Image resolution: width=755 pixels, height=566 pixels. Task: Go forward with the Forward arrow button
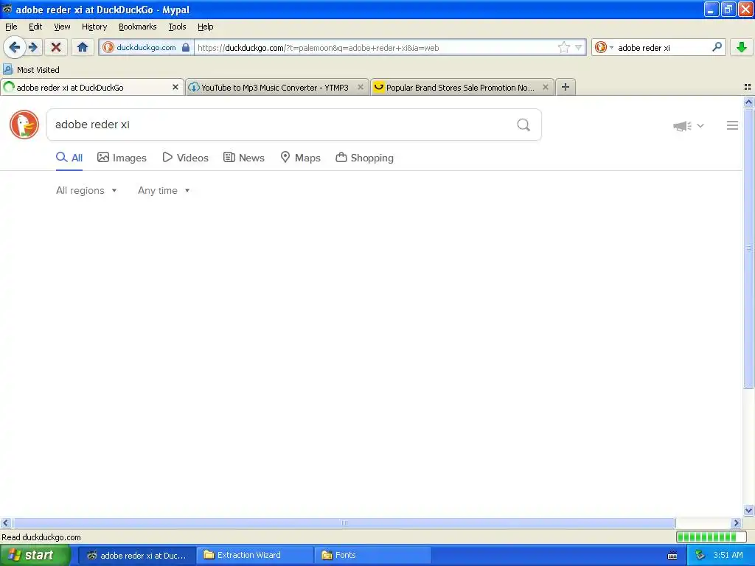(x=33, y=47)
